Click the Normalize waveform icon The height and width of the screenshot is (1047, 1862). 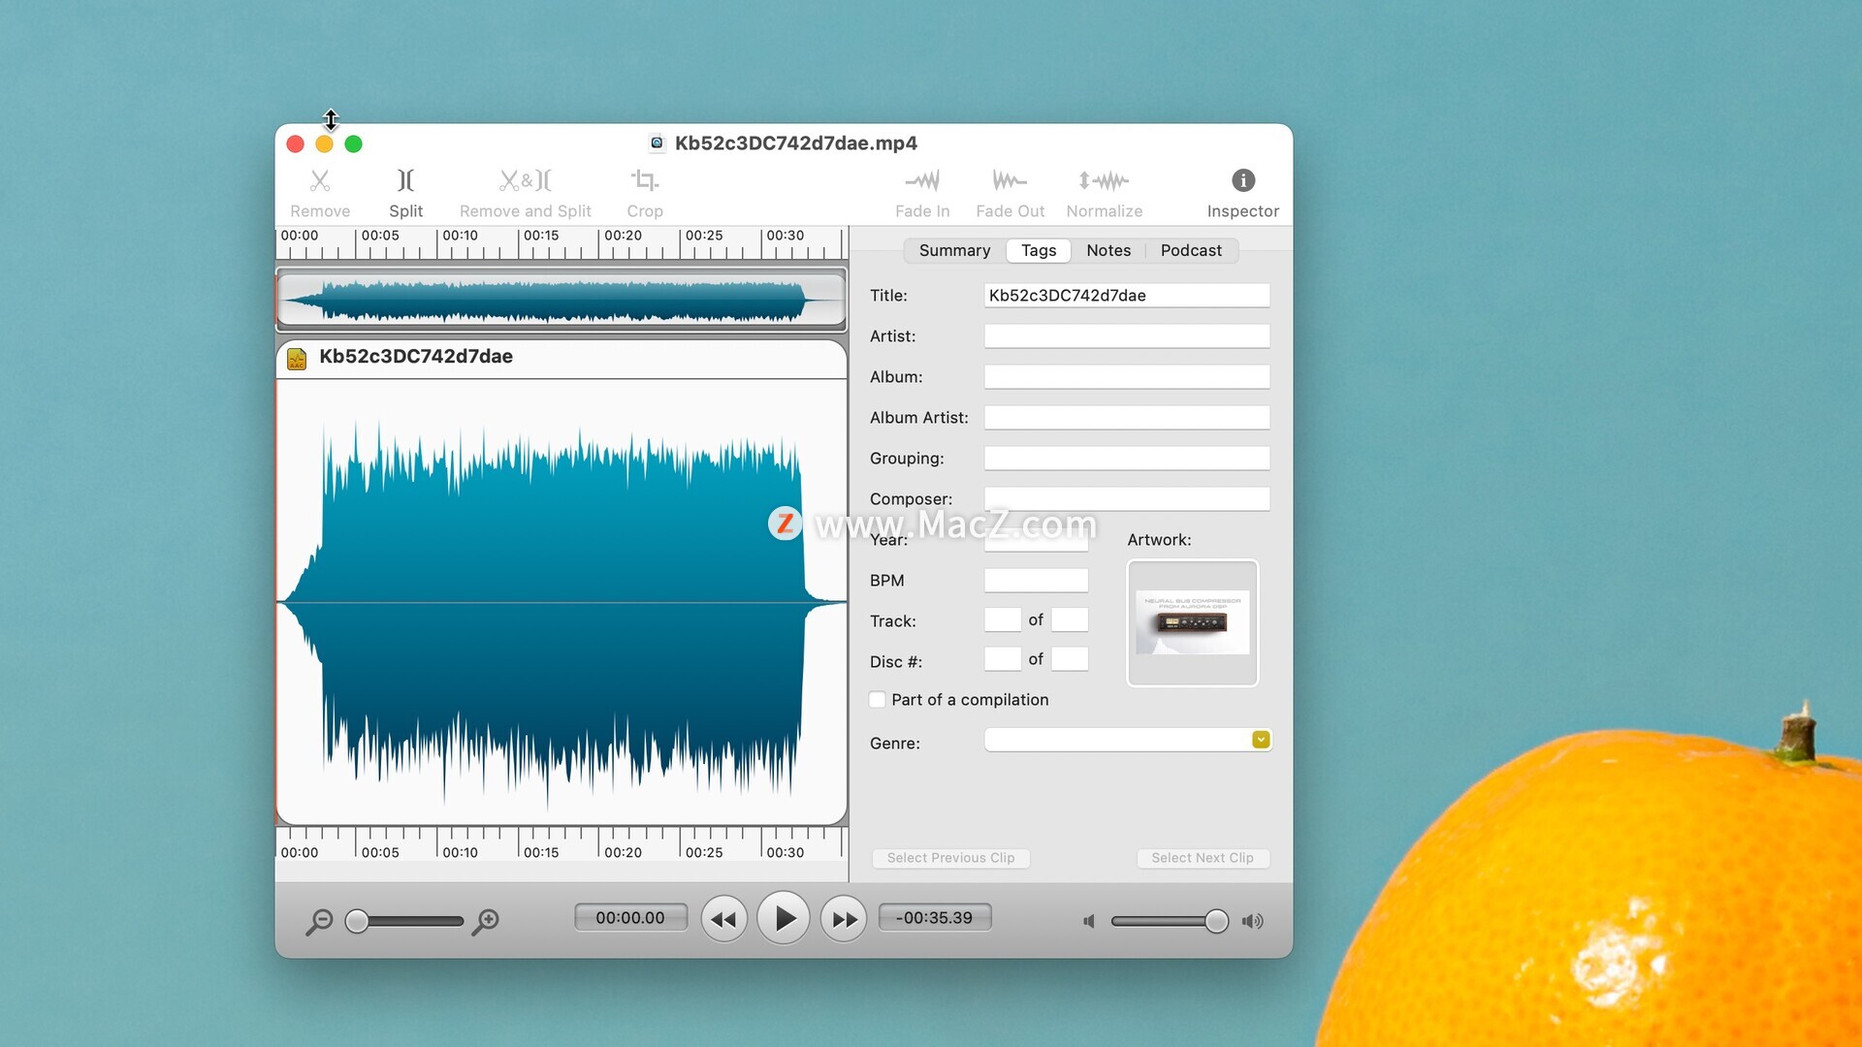pos(1104,181)
